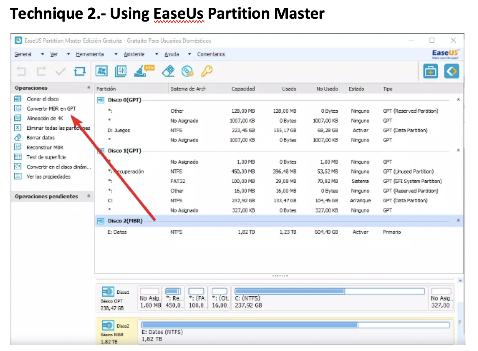Expand dropdown arrow next to Herramienta
The image size is (478, 351).
116,54
